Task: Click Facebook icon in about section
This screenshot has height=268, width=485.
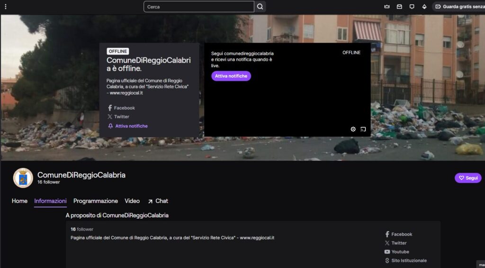Action: point(387,234)
